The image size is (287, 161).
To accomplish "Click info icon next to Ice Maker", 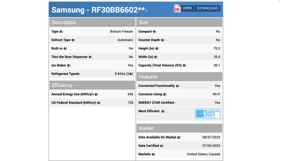I will pyautogui.click(x=69, y=65).
